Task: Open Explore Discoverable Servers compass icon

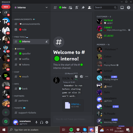Action: [x=6, y=122]
